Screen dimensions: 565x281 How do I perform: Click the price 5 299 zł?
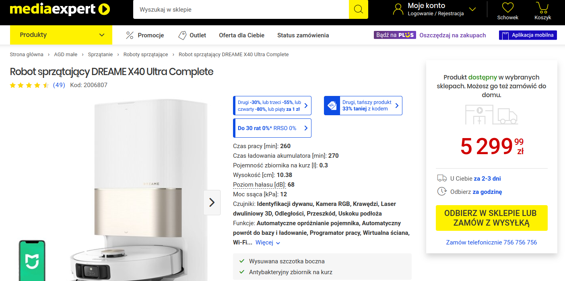click(x=492, y=147)
